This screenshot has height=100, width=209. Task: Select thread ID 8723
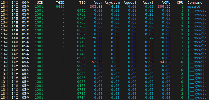click(81, 50)
